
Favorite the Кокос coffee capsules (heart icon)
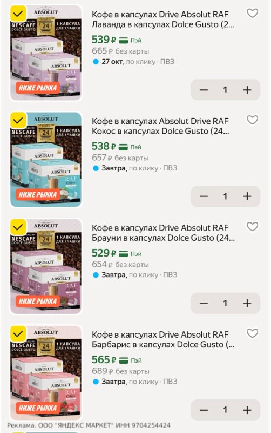tap(252, 120)
